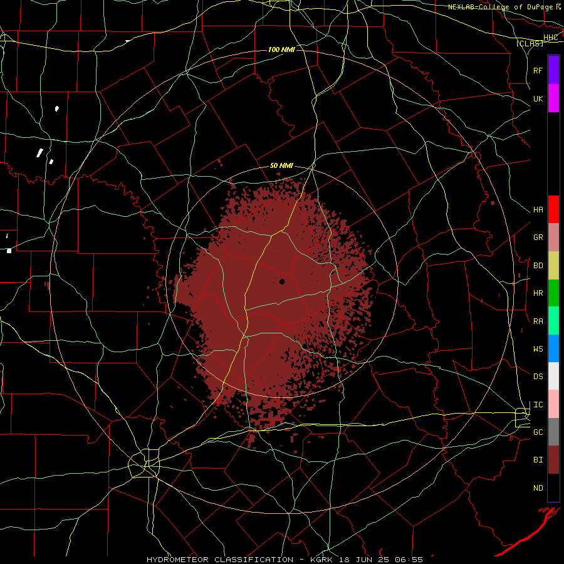Click the "HYDROMETEOR CLASSIFICATION" footer title
The width and height of the screenshot is (564, 564).
(220, 560)
